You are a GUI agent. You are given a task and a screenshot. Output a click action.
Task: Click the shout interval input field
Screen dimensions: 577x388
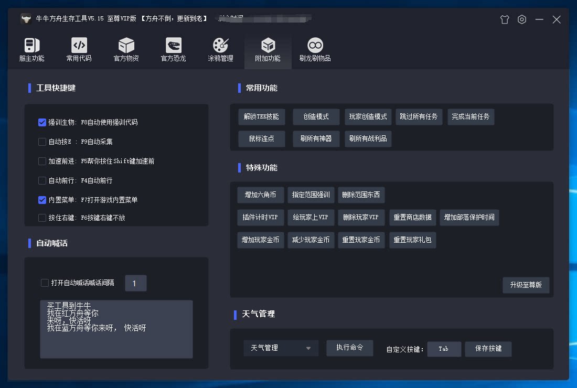click(x=135, y=283)
